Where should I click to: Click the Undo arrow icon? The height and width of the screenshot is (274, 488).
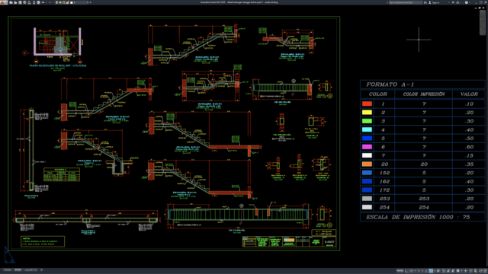43,2
